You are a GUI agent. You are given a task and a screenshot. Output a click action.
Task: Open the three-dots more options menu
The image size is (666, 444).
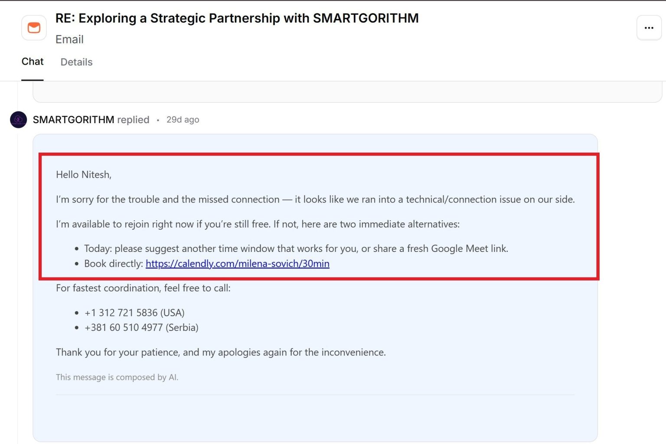[649, 28]
